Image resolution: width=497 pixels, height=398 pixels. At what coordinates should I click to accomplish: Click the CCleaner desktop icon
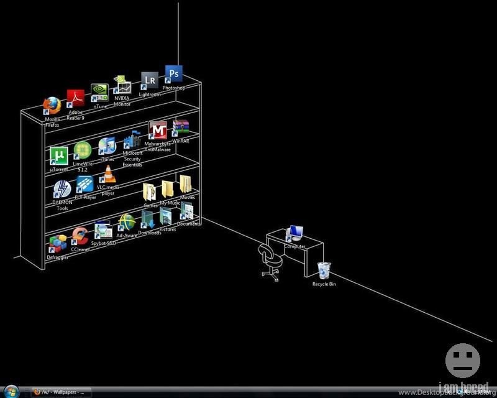click(x=80, y=236)
